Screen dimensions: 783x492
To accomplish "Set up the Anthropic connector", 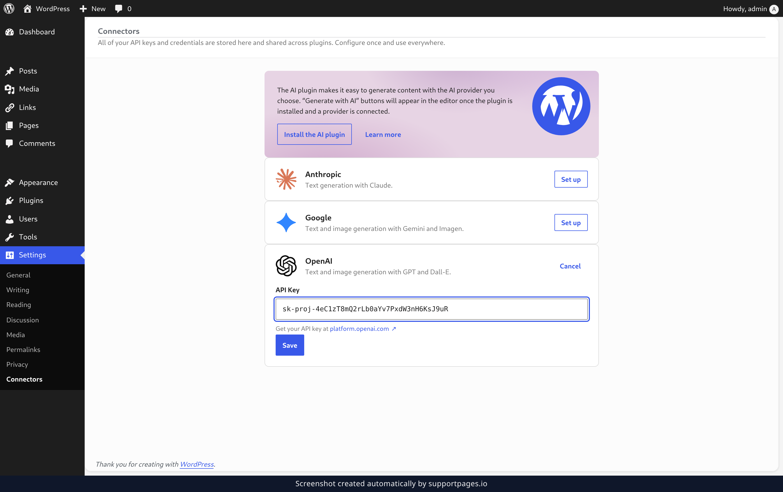I will pyautogui.click(x=571, y=179).
